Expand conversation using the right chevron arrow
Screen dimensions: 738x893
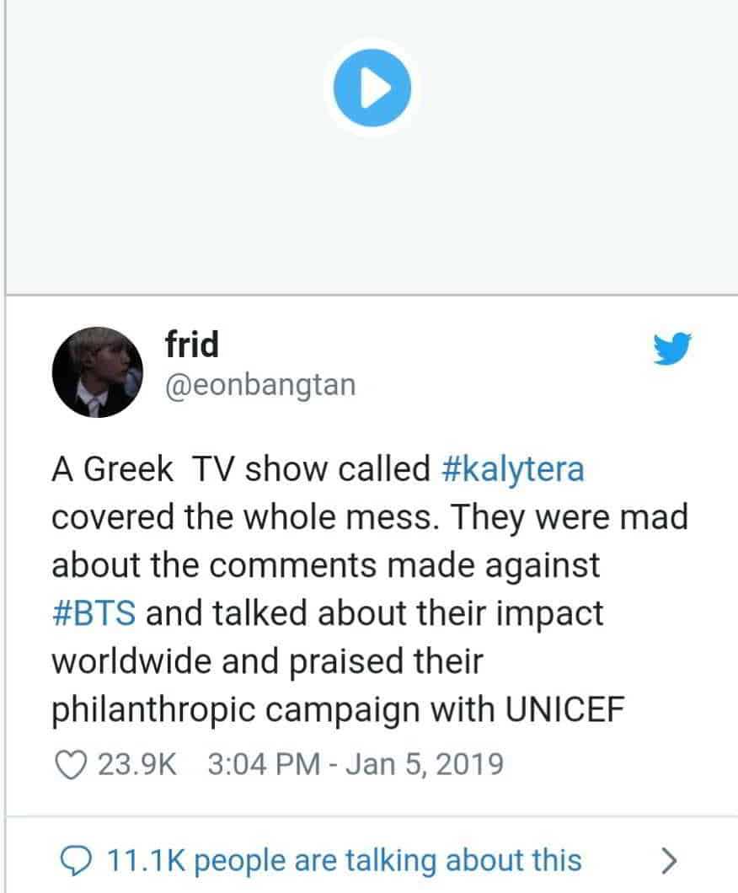(669, 860)
